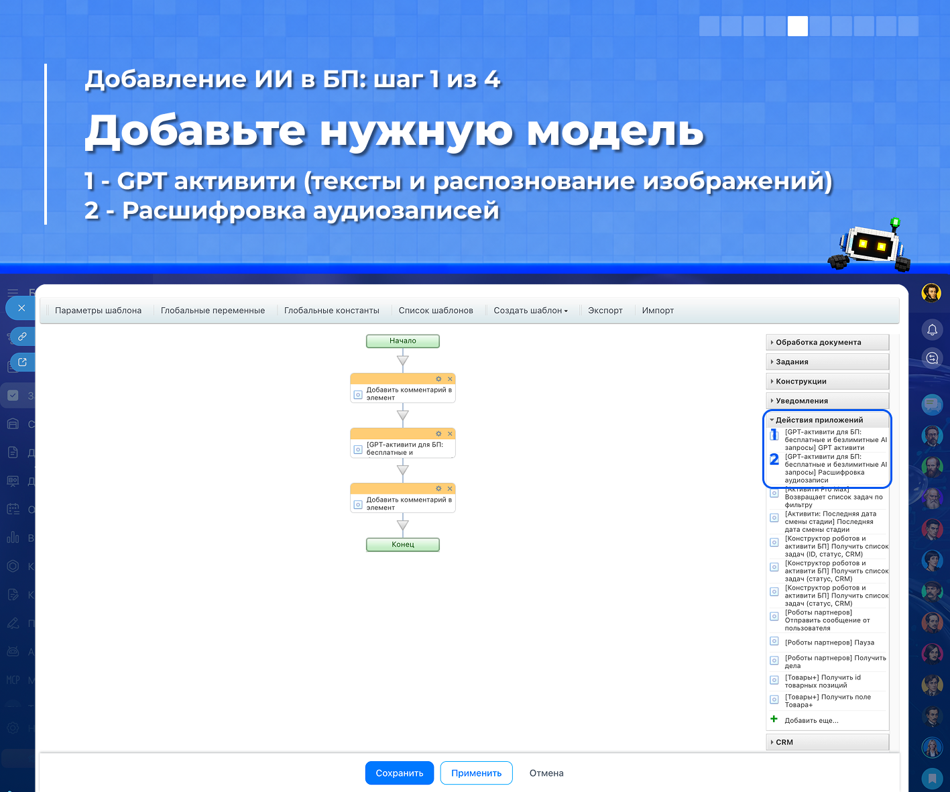The width and height of the screenshot is (950, 792).
Task: Click Параметры шаблона in toolbar
Action: tap(98, 310)
